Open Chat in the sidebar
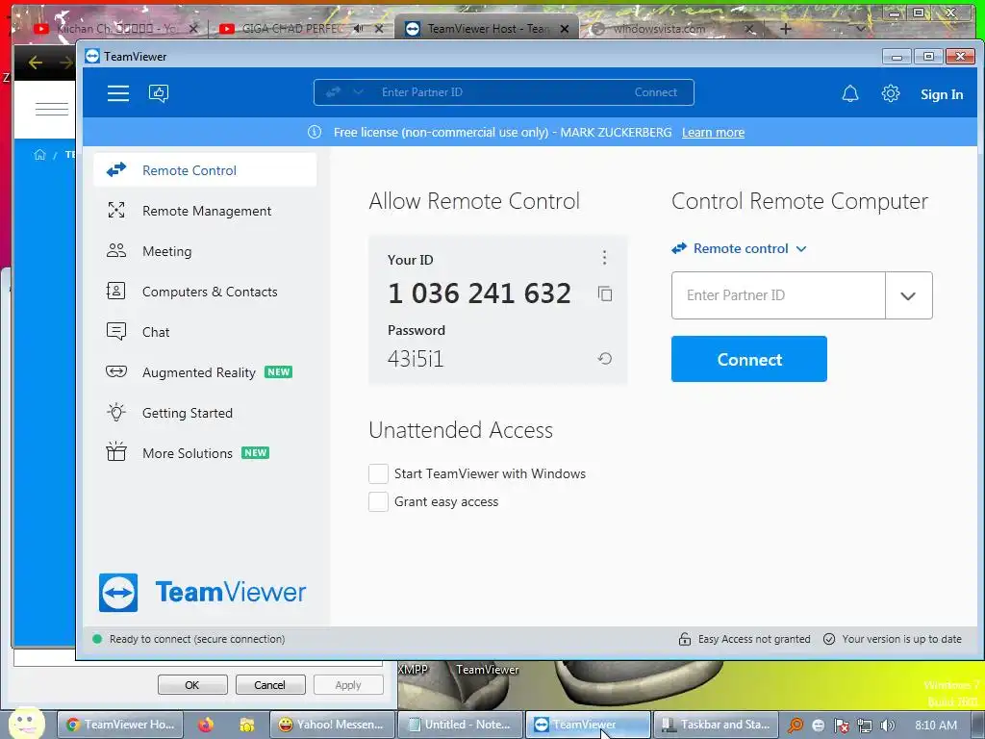Image resolution: width=985 pixels, height=739 pixels. tap(205, 332)
